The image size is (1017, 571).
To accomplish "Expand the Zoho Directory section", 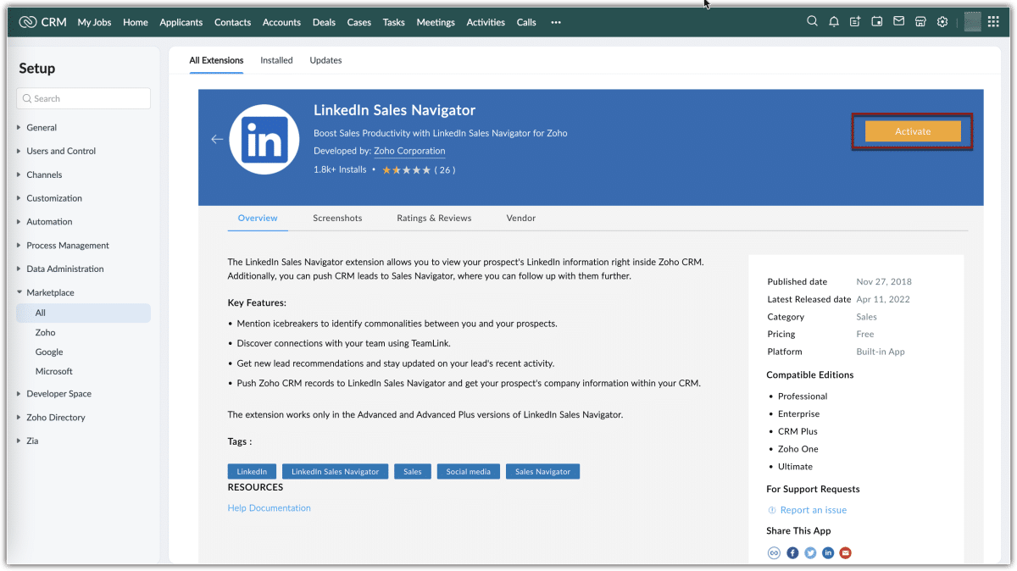I will tap(56, 418).
